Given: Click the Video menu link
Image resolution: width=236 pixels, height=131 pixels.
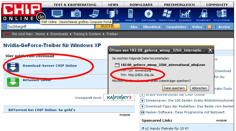Looking at the screenshot, I should (x=197, y=27).
